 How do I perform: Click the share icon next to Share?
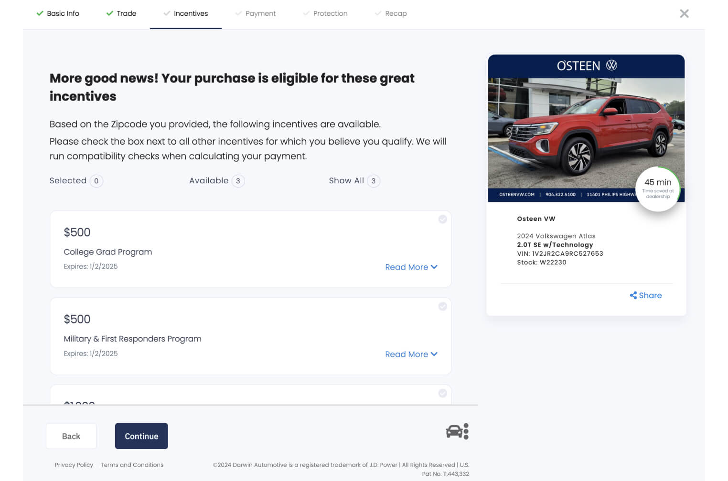(x=633, y=295)
